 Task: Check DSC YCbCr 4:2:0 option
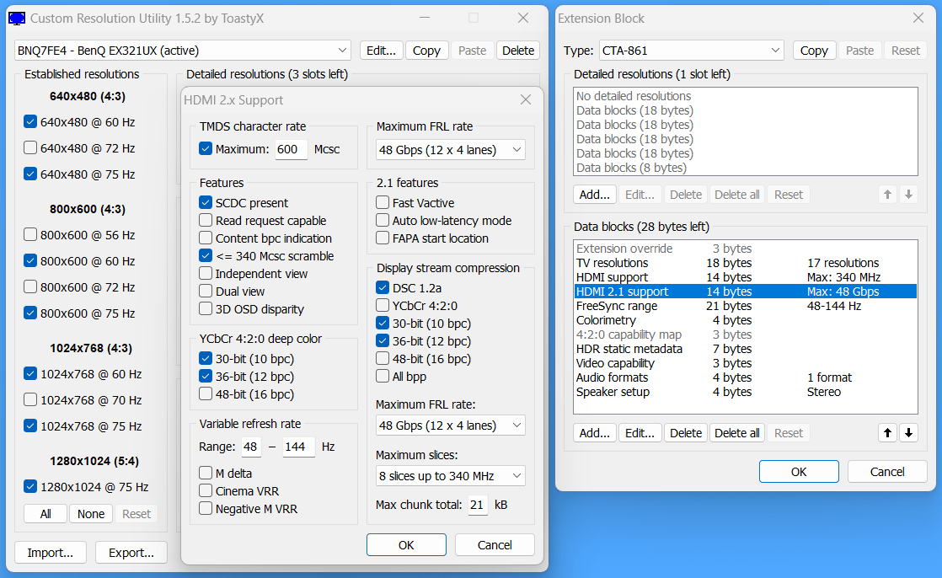[x=383, y=305]
